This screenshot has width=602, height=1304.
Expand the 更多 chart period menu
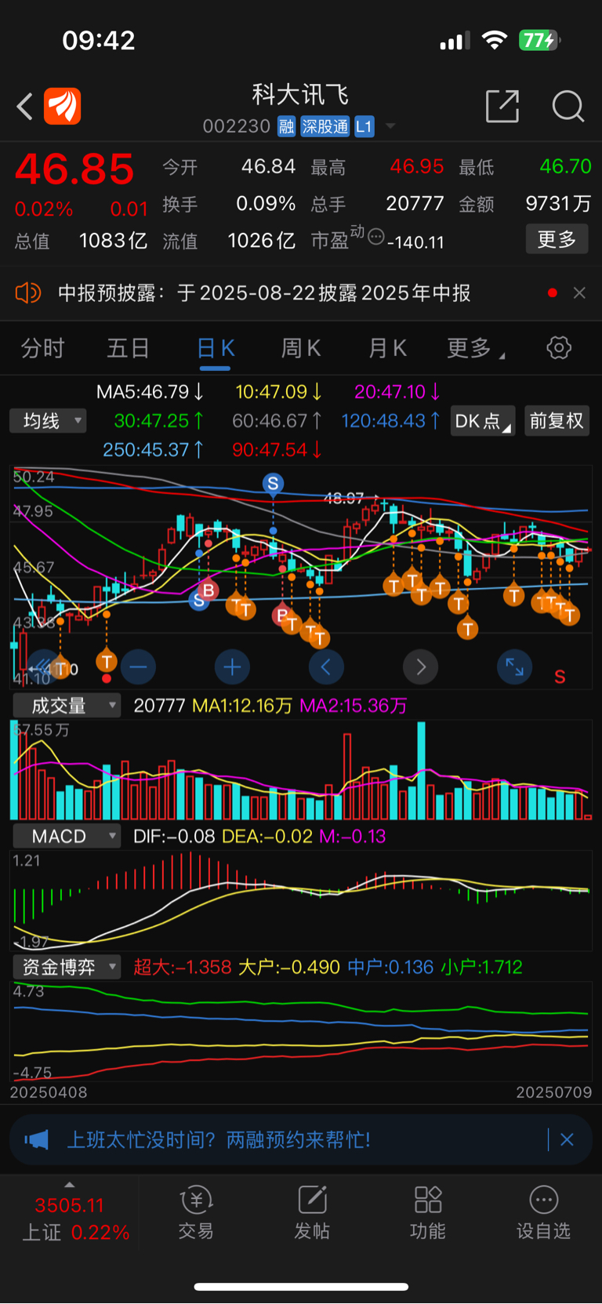pos(475,348)
